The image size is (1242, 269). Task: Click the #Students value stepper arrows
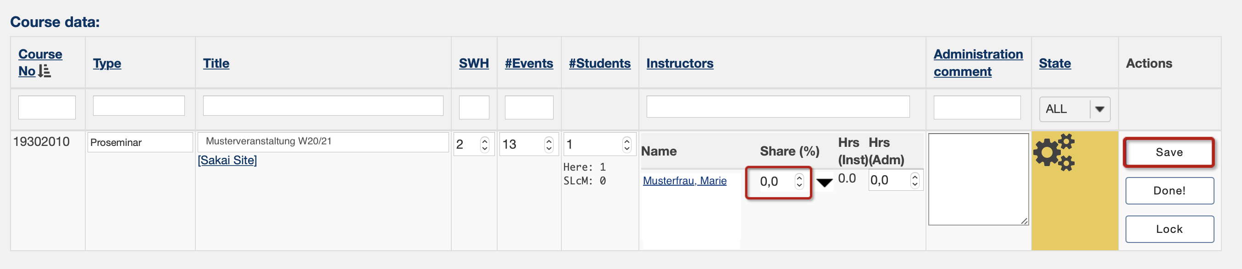(x=627, y=145)
